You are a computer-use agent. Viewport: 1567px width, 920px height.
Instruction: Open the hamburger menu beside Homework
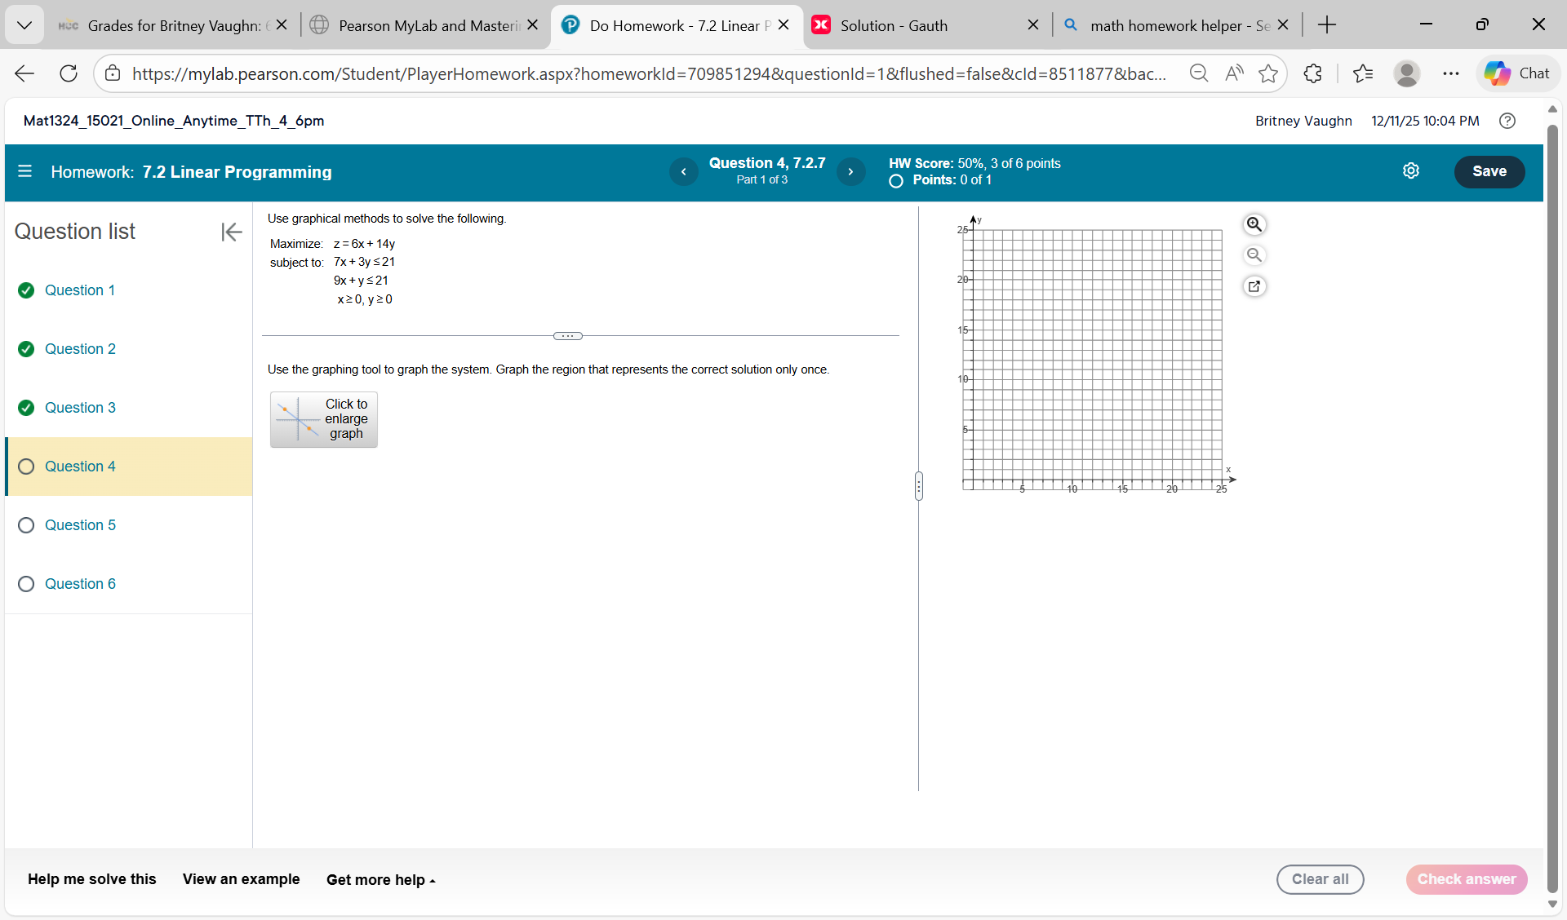[24, 171]
